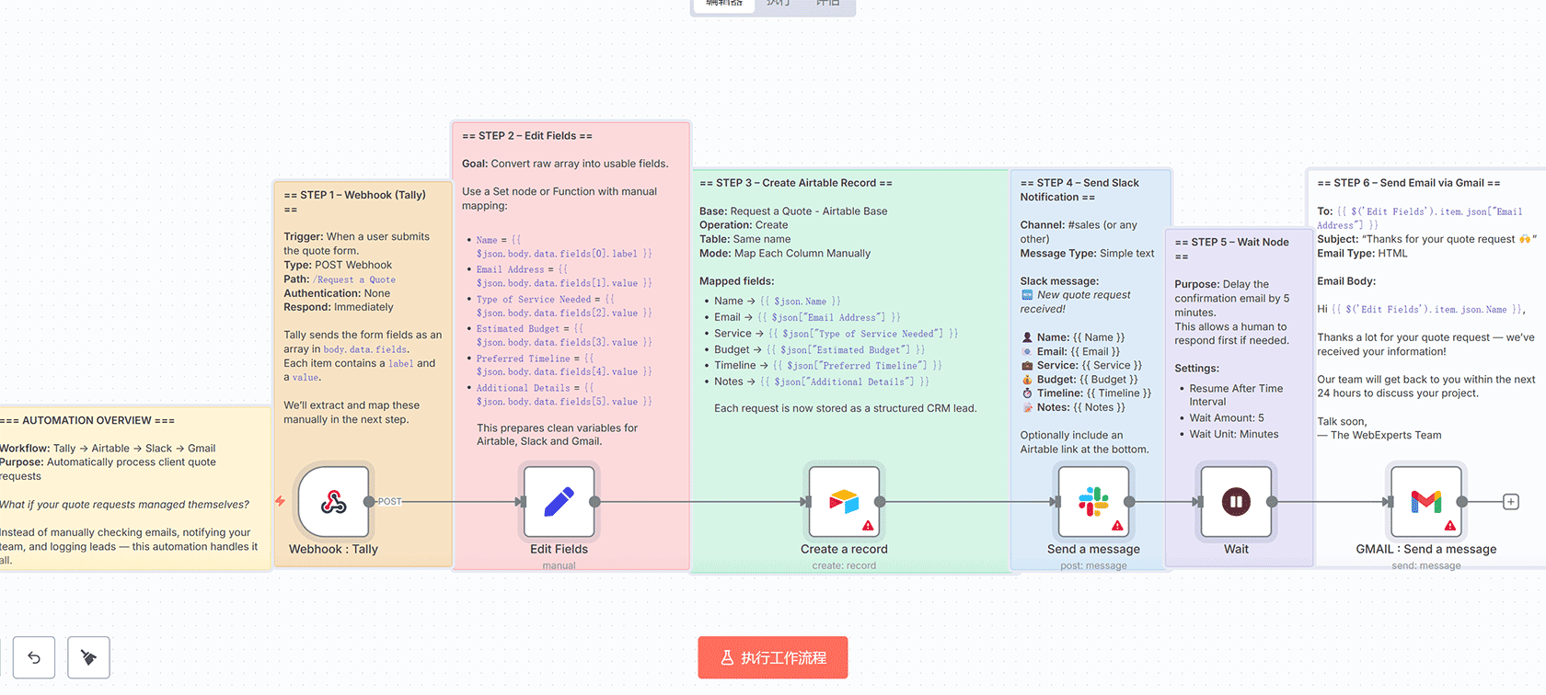Add a node with plus after Gmail
Screen dimensions: 1546x695
1510,502
